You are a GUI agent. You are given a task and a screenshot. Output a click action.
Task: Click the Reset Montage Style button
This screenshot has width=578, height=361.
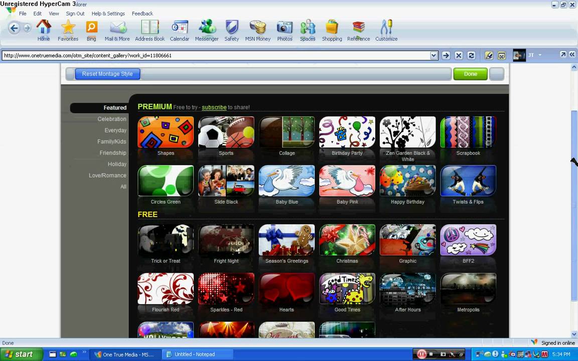coord(107,74)
